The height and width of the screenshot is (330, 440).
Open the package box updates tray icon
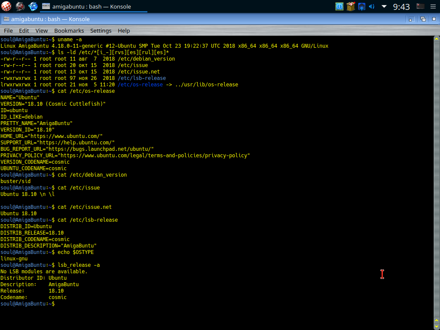[x=351, y=6]
